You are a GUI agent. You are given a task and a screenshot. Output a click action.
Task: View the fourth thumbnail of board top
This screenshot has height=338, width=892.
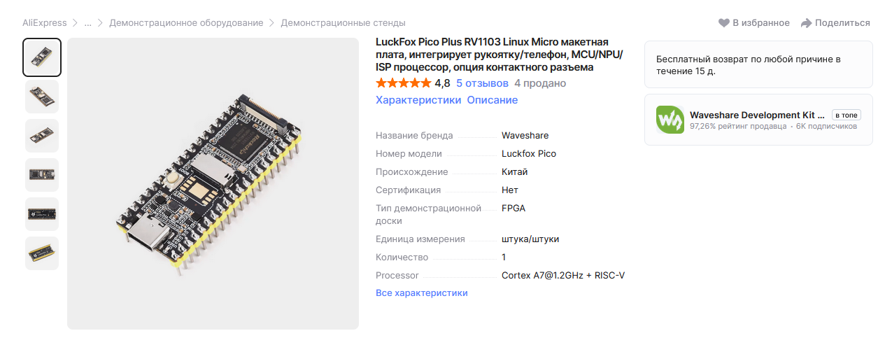[42, 175]
